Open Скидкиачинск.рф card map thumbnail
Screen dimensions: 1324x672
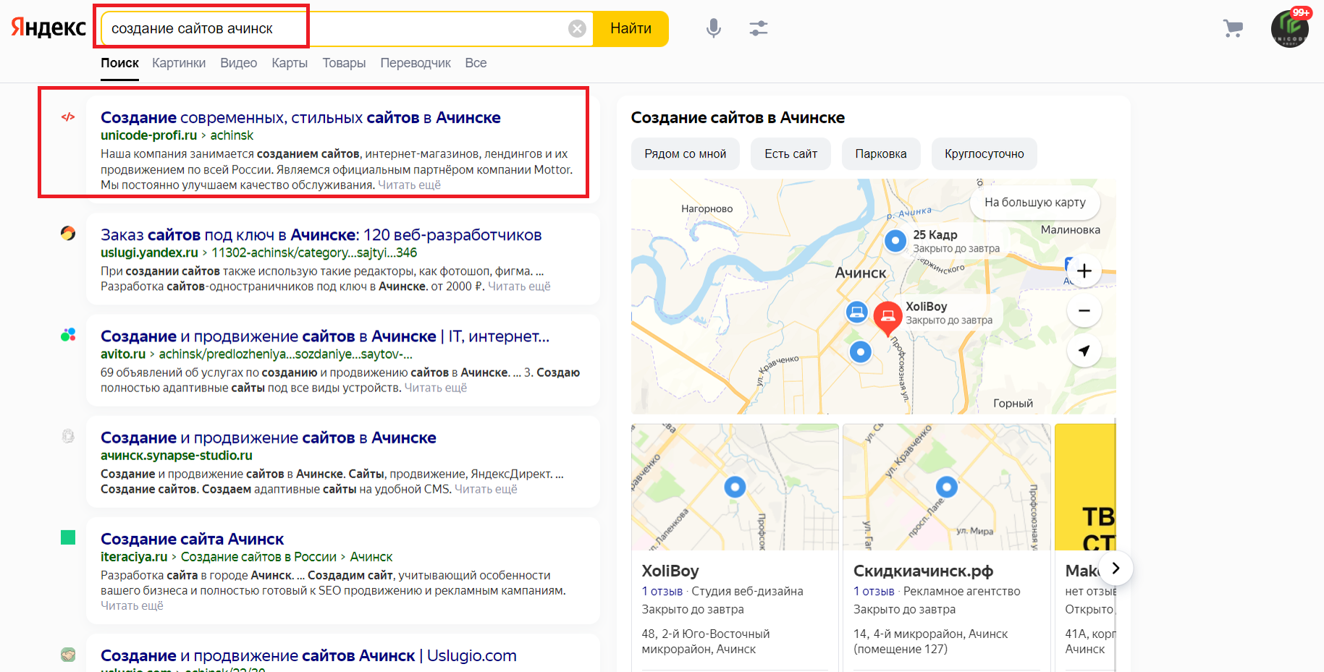947,487
